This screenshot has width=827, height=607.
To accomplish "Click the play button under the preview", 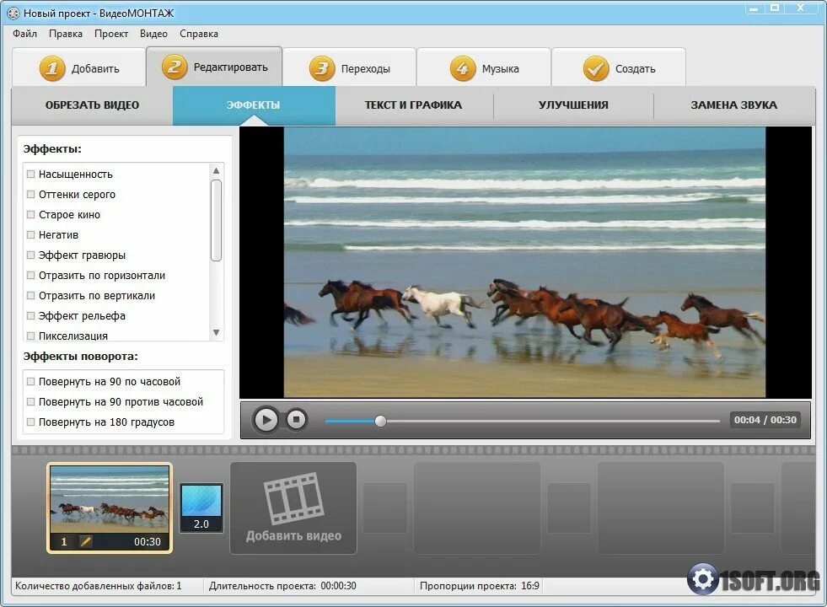I will coord(266,421).
